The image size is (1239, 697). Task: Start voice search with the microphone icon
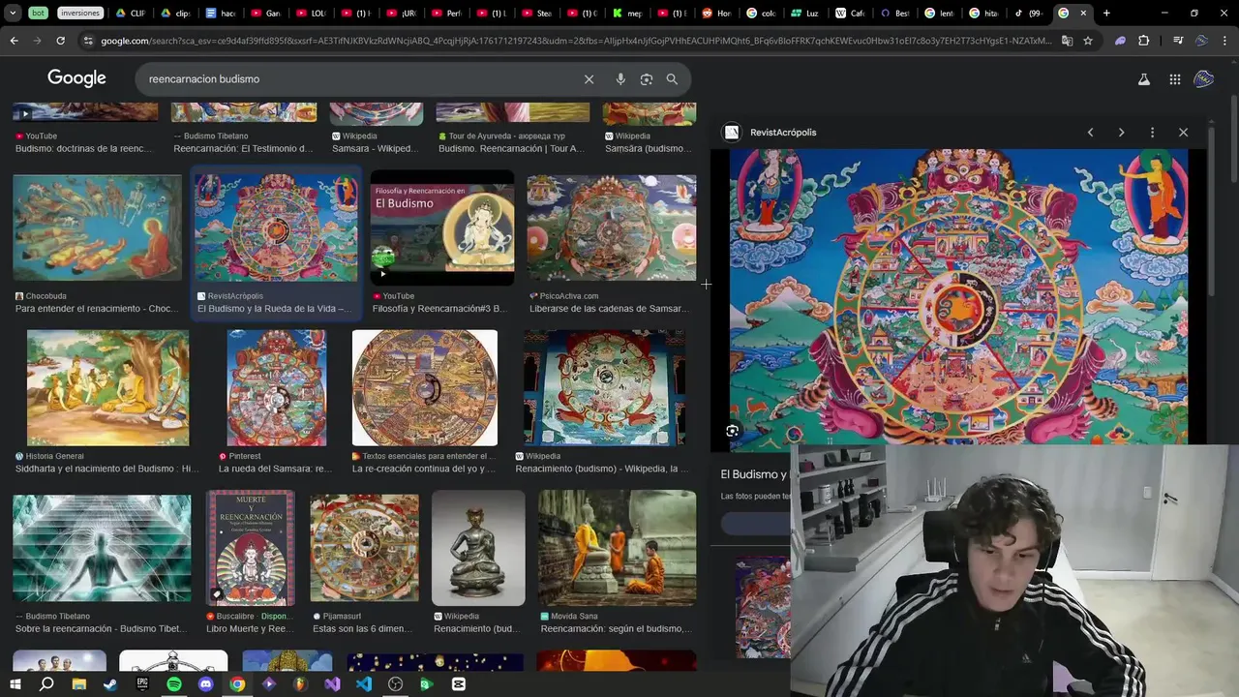pos(620,79)
